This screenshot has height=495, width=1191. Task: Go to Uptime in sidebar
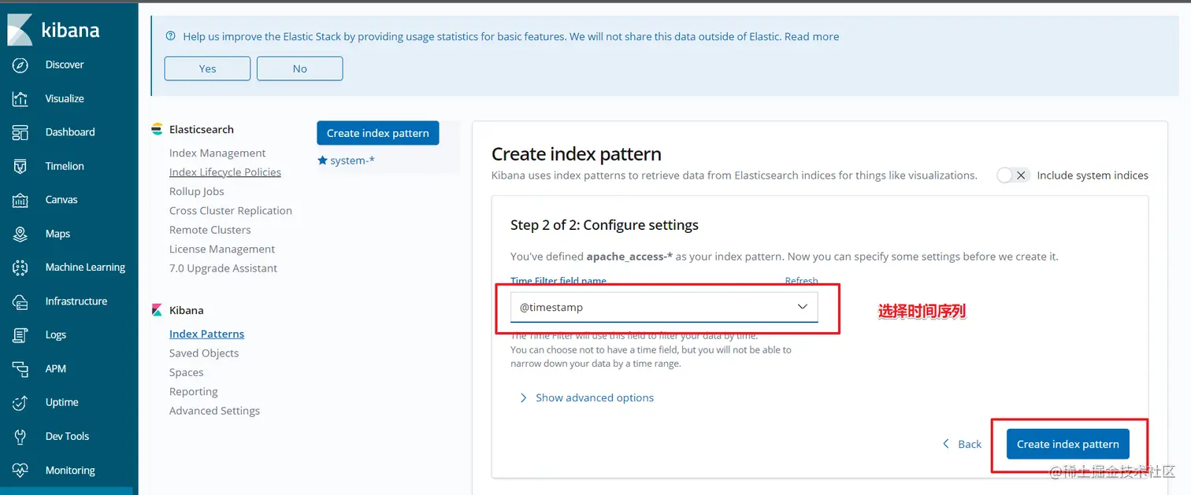click(62, 402)
